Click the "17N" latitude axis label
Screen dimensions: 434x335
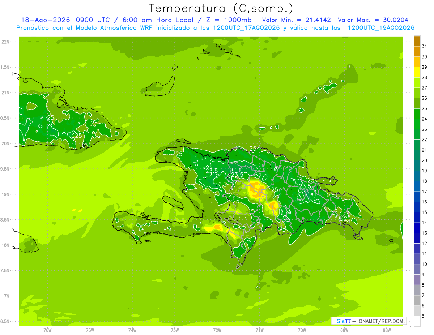pos(5,296)
